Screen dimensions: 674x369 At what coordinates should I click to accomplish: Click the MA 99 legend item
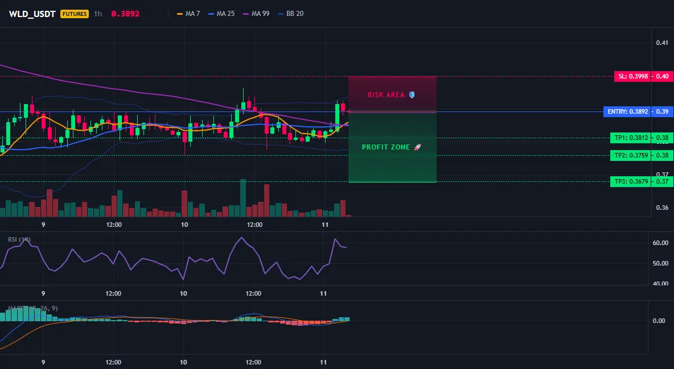(x=256, y=14)
